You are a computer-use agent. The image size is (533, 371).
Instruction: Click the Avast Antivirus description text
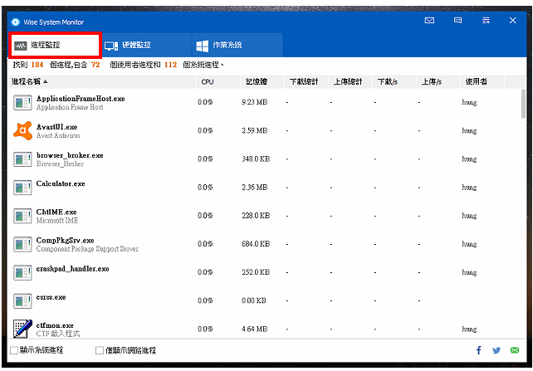[x=58, y=135]
